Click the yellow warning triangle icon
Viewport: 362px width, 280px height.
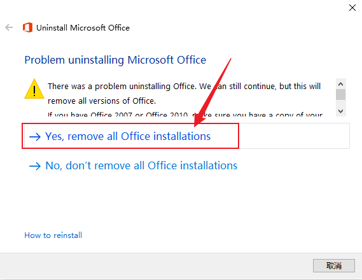pos(34,89)
